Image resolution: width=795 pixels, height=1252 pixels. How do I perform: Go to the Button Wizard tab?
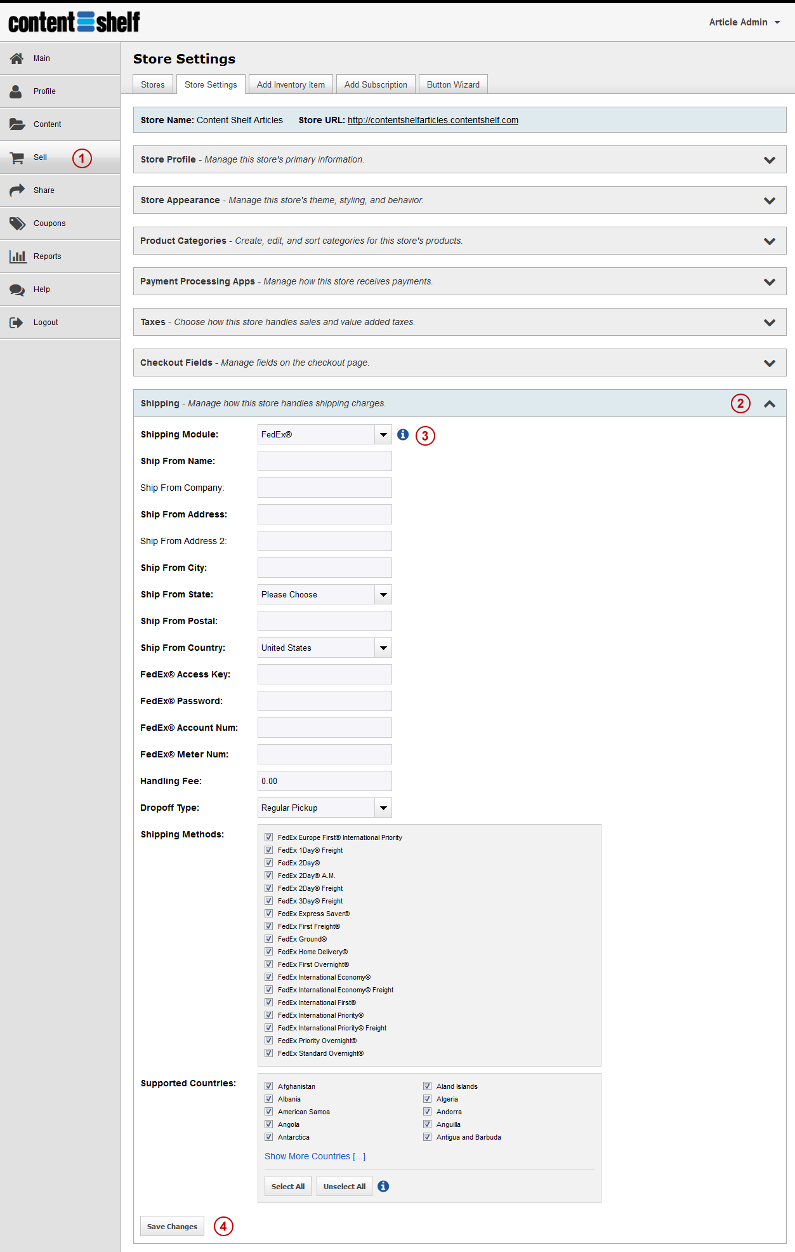tap(453, 84)
